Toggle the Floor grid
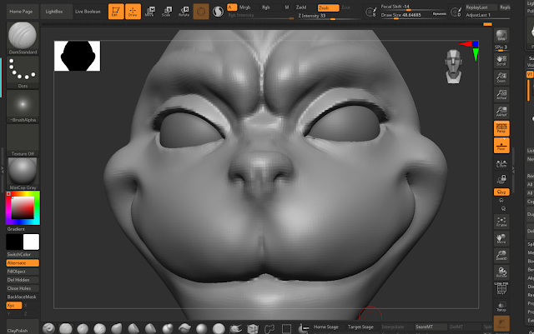This screenshot has height=334, width=534. click(501, 146)
